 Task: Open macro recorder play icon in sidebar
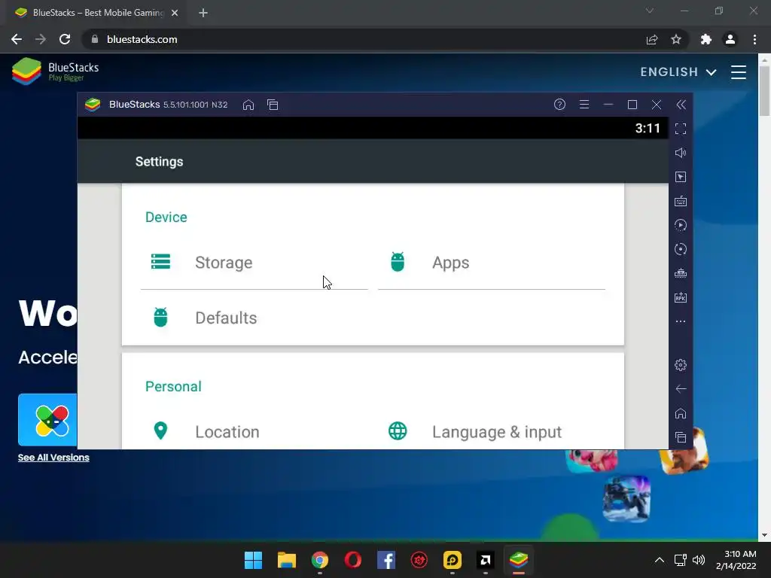pyautogui.click(x=681, y=225)
